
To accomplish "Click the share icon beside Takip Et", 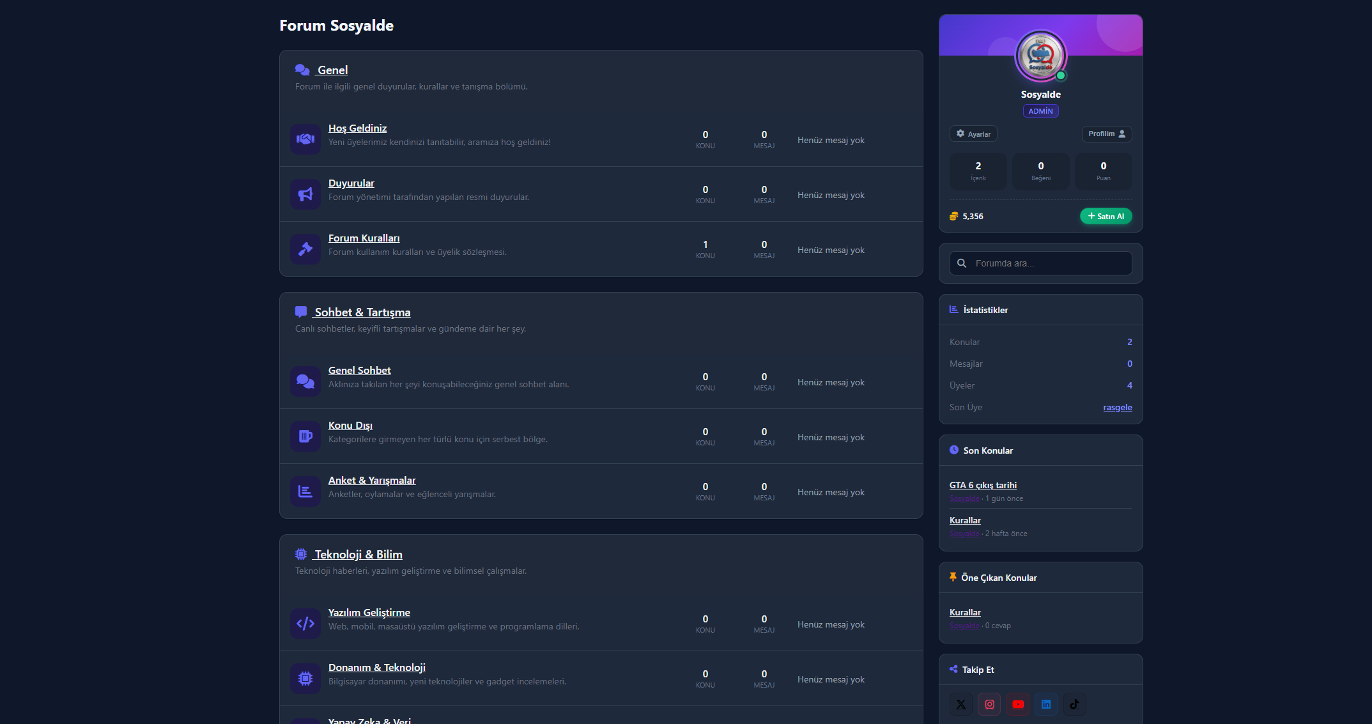I will pos(953,669).
